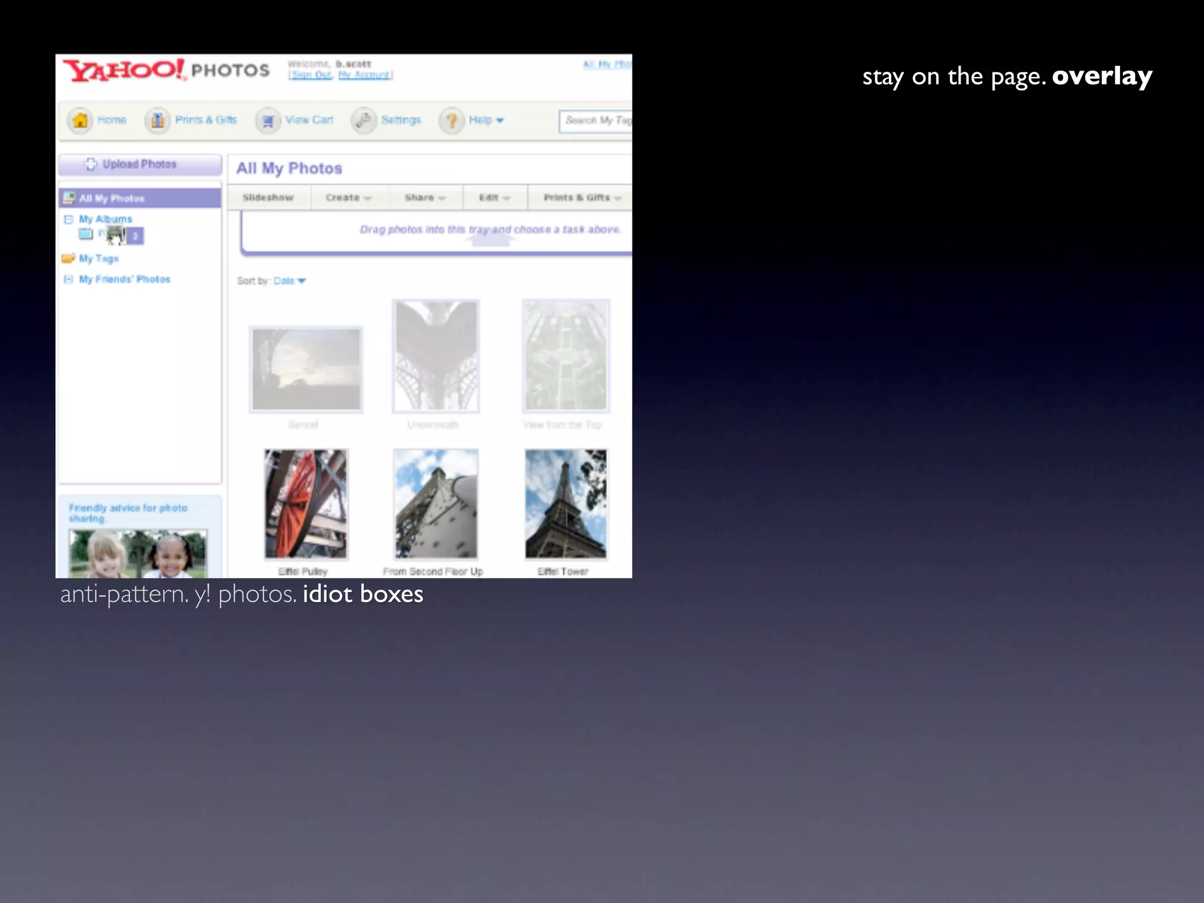Image resolution: width=1204 pixels, height=903 pixels.
Task: Select My Friends' Photos in sidebar
Action: pyautogui.click(x=125, y=279)
